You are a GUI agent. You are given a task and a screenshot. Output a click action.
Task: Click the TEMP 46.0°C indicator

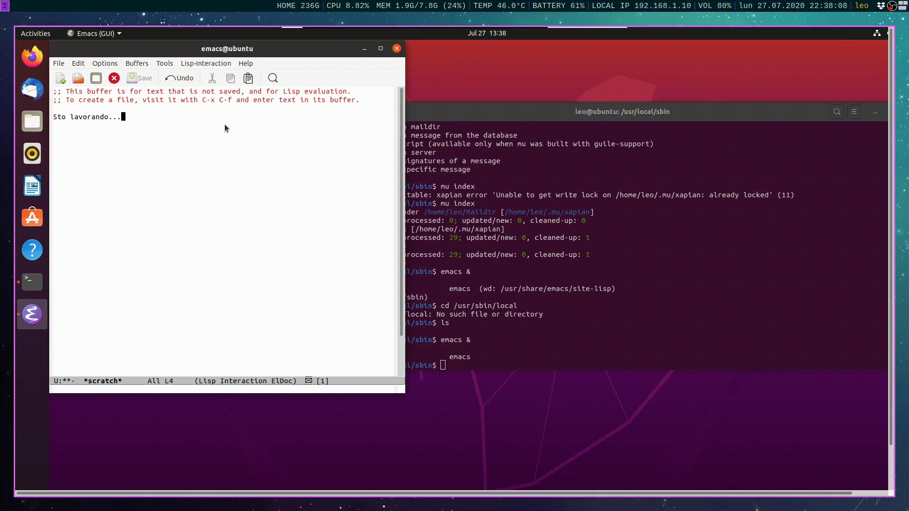(499, 6)
